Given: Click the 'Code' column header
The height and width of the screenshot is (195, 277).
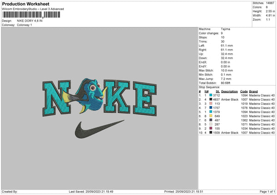Looking at the screenshot, I should [244, 92].
